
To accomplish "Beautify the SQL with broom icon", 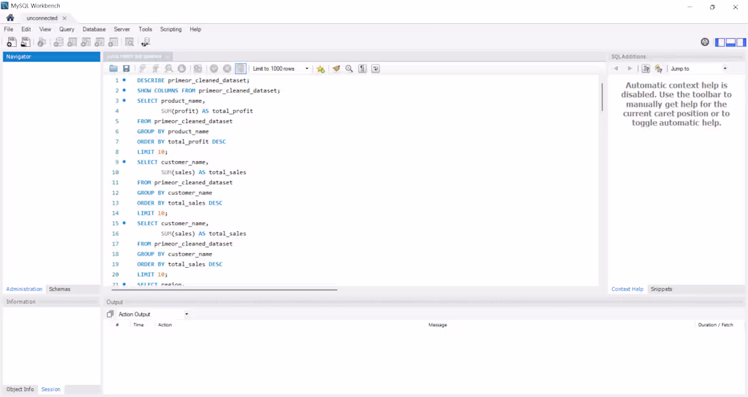I will click(x=337, y=69).
